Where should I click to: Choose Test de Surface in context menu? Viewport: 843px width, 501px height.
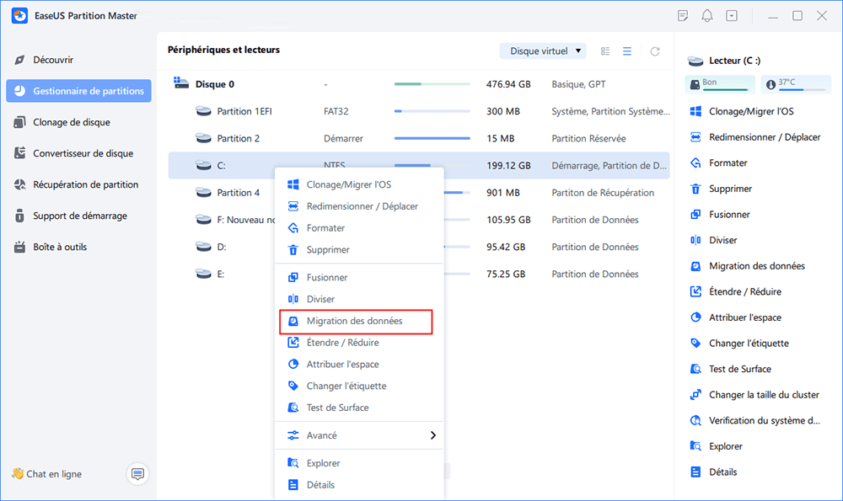[359, 408]
